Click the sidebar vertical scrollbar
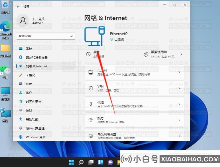 coord(78,91)
